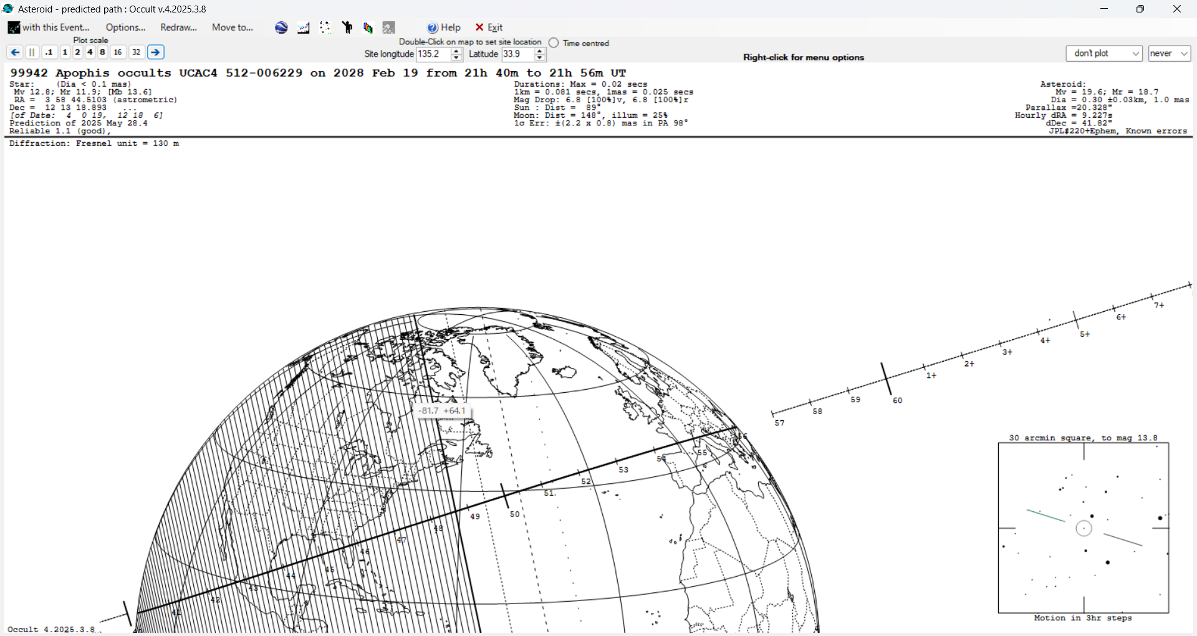Open the Move to... menu

[233, 27]
